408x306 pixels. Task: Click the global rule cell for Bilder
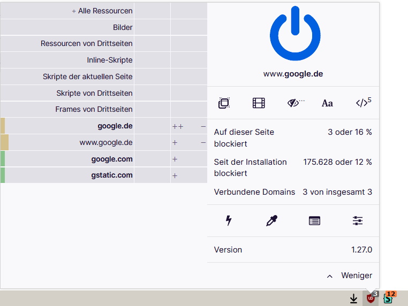click(x=152, y=27)
